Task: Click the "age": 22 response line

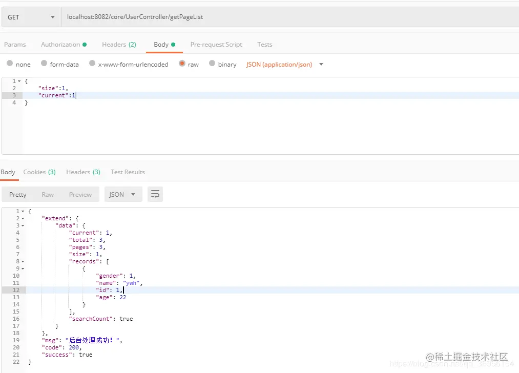Action: click(x=111, y=297)
